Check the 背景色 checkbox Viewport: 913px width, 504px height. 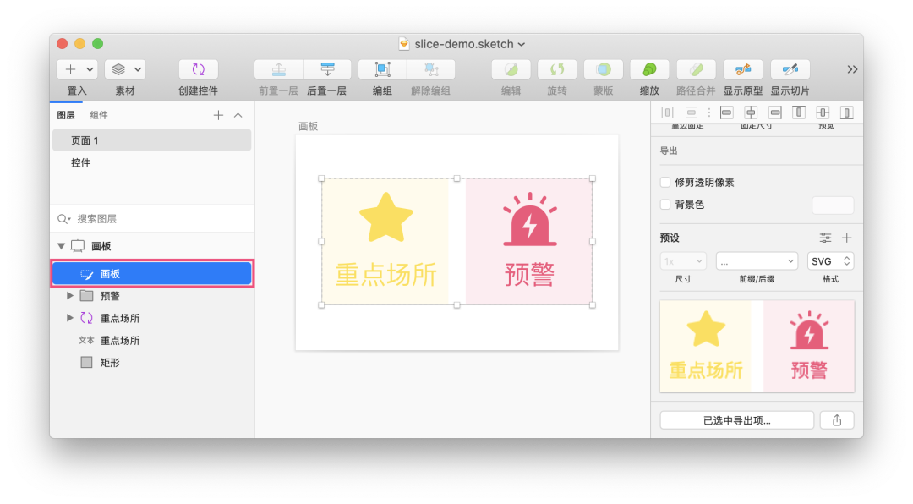coord(666,204)
